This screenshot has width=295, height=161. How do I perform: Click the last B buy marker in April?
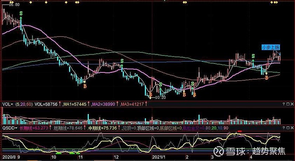point(266,78)
